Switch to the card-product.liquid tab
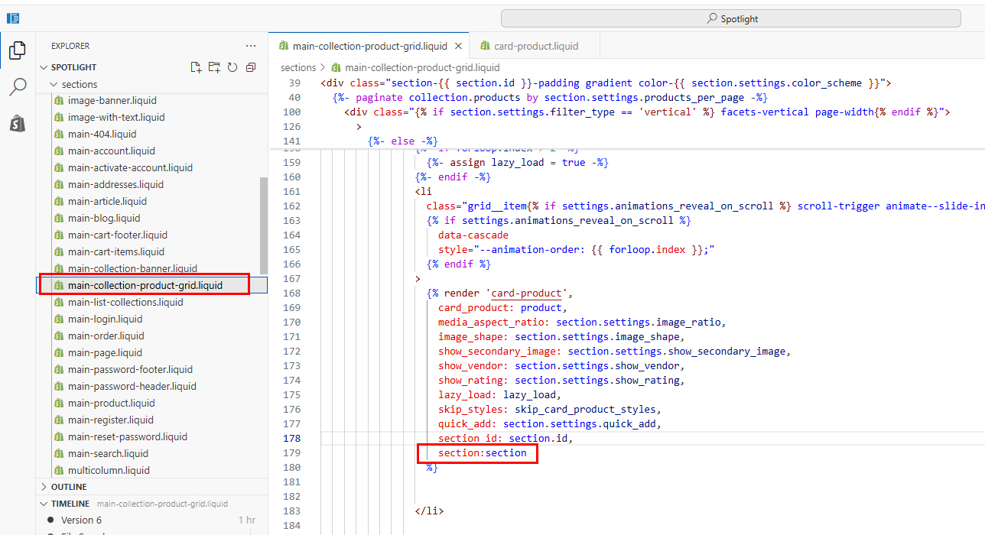985x535 pixels. [x=535, y=46]
